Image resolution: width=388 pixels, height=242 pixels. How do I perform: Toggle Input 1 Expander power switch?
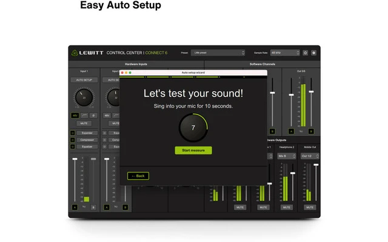(73, 133)
